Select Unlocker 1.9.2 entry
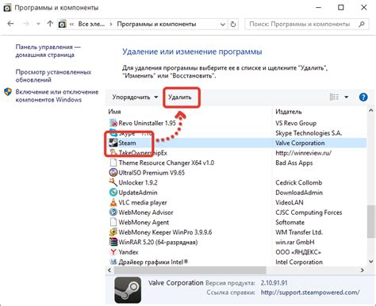376x306 pixels. coord(138,182)
